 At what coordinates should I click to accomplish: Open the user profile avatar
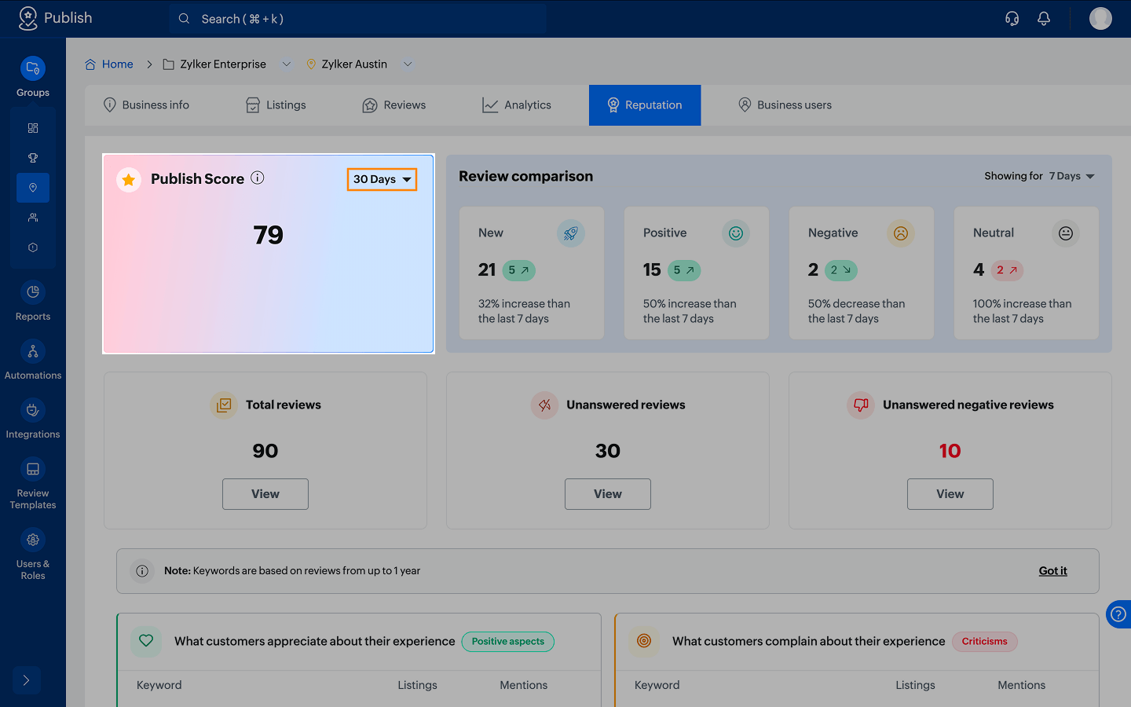(1100, 19)
